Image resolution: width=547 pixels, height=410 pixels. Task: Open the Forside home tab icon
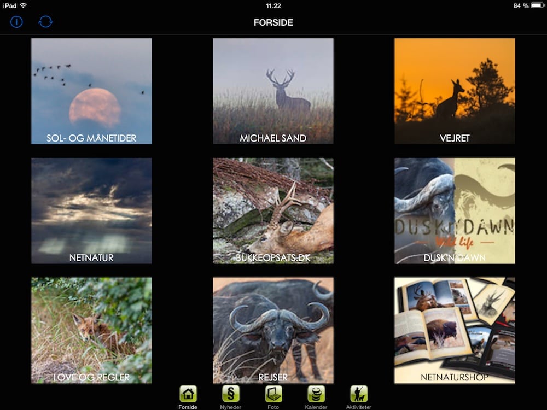coord(188,394)
